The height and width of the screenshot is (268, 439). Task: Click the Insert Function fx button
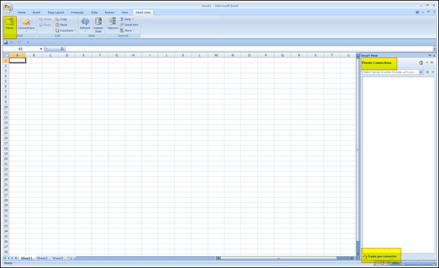click(x=62, y=49)
